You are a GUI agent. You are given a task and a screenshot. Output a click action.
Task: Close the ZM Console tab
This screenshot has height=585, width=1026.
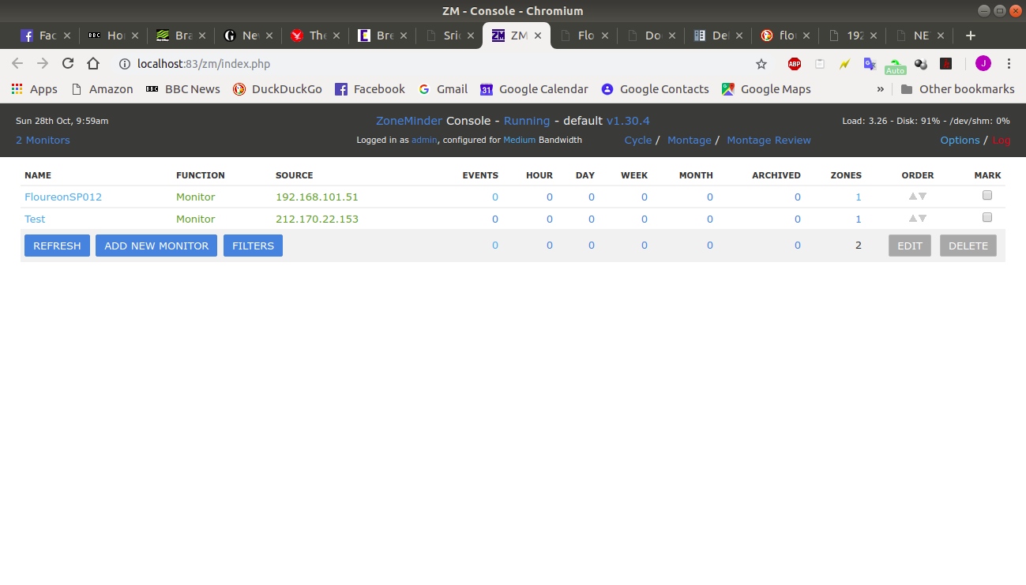pos(538,36)
